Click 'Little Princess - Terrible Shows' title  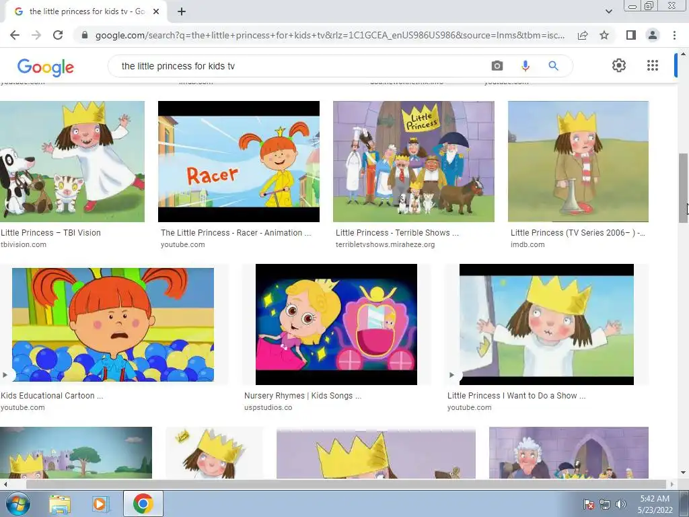[397, 232]
